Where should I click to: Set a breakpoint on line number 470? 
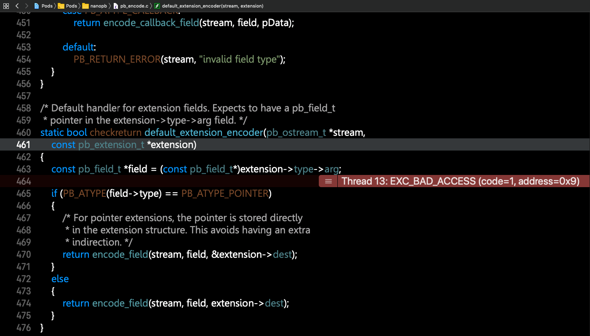[24, 254]
